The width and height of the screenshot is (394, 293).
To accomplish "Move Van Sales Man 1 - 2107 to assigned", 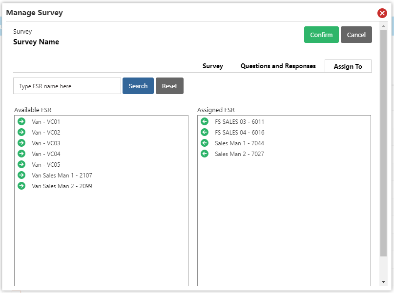I will click(21, 175).
